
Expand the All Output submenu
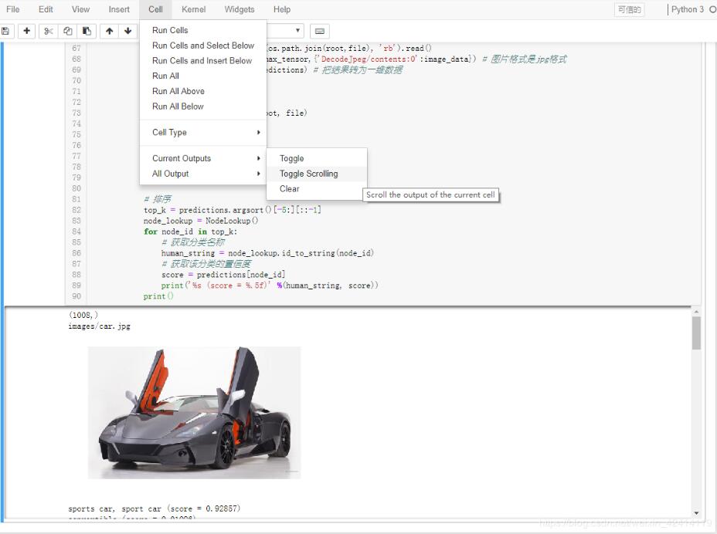coord(170,173)
